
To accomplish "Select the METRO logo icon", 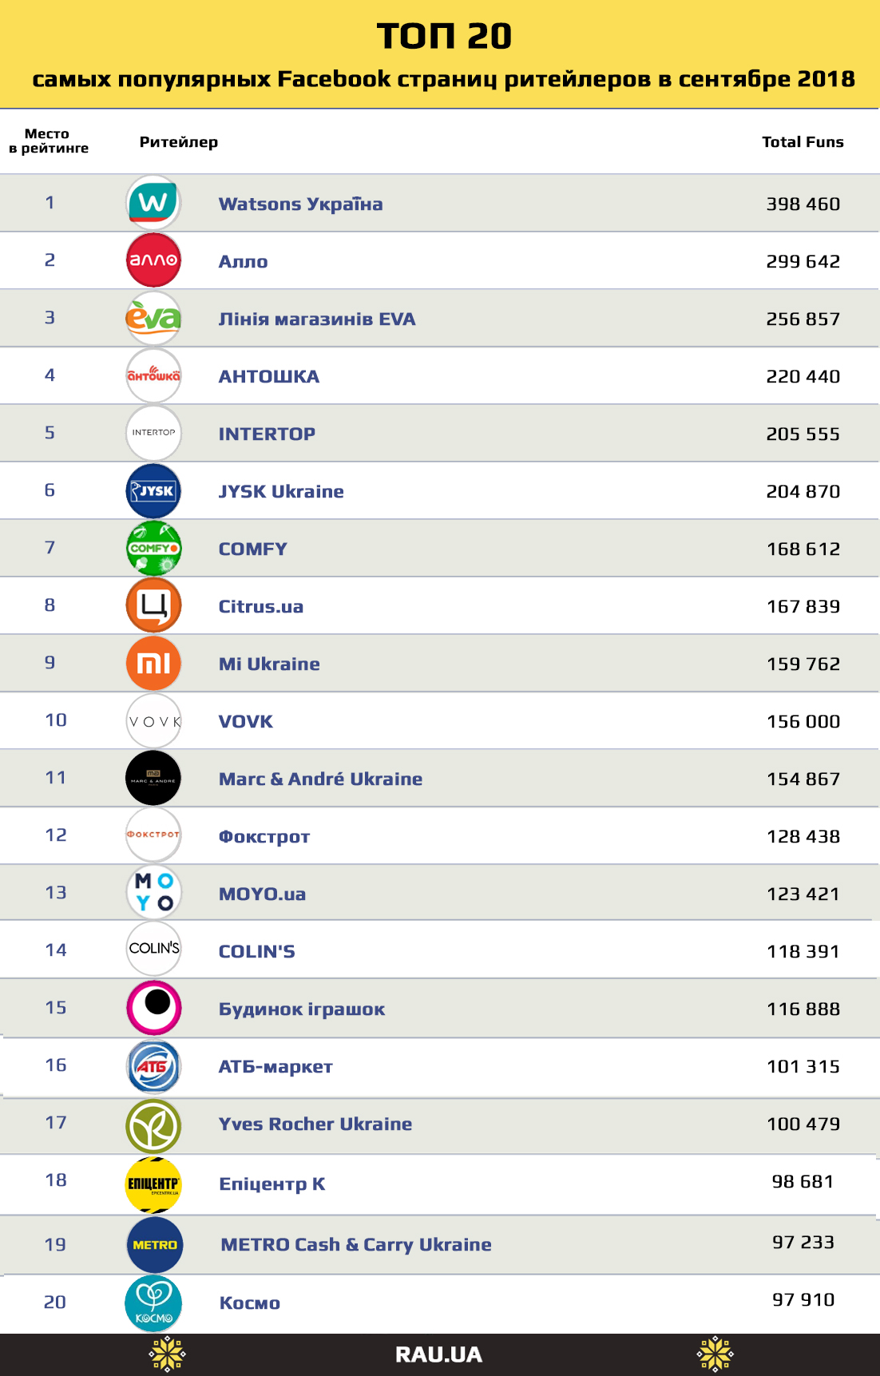I will point(154,1244).
